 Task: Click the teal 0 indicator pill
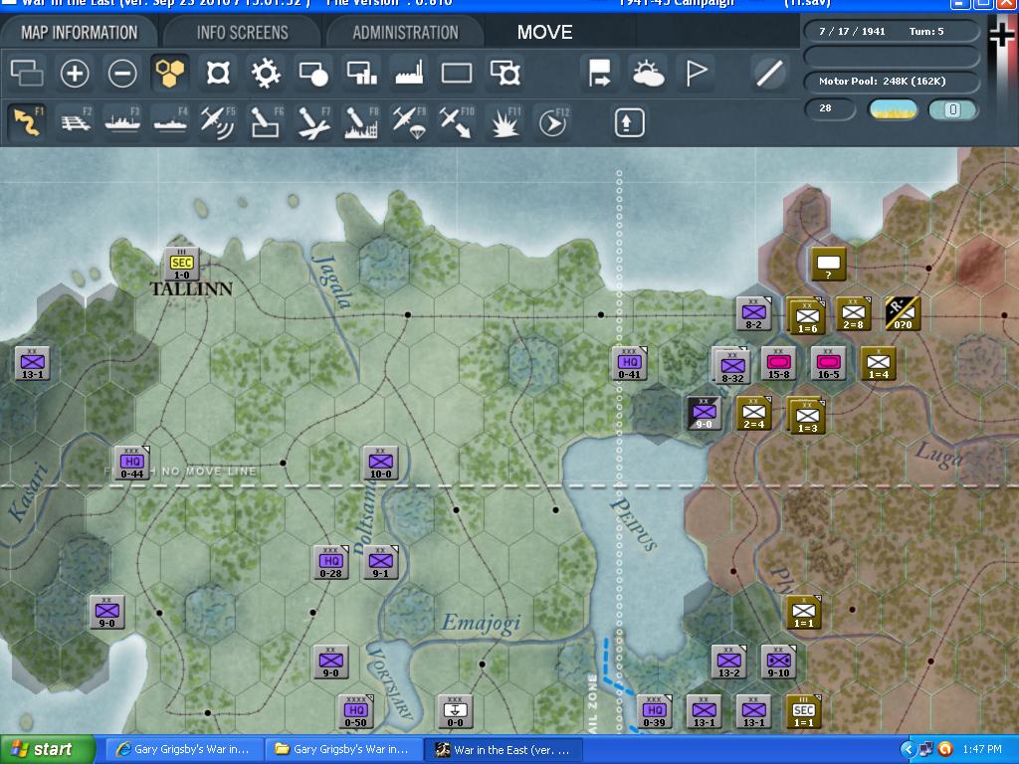pos(952,109)
